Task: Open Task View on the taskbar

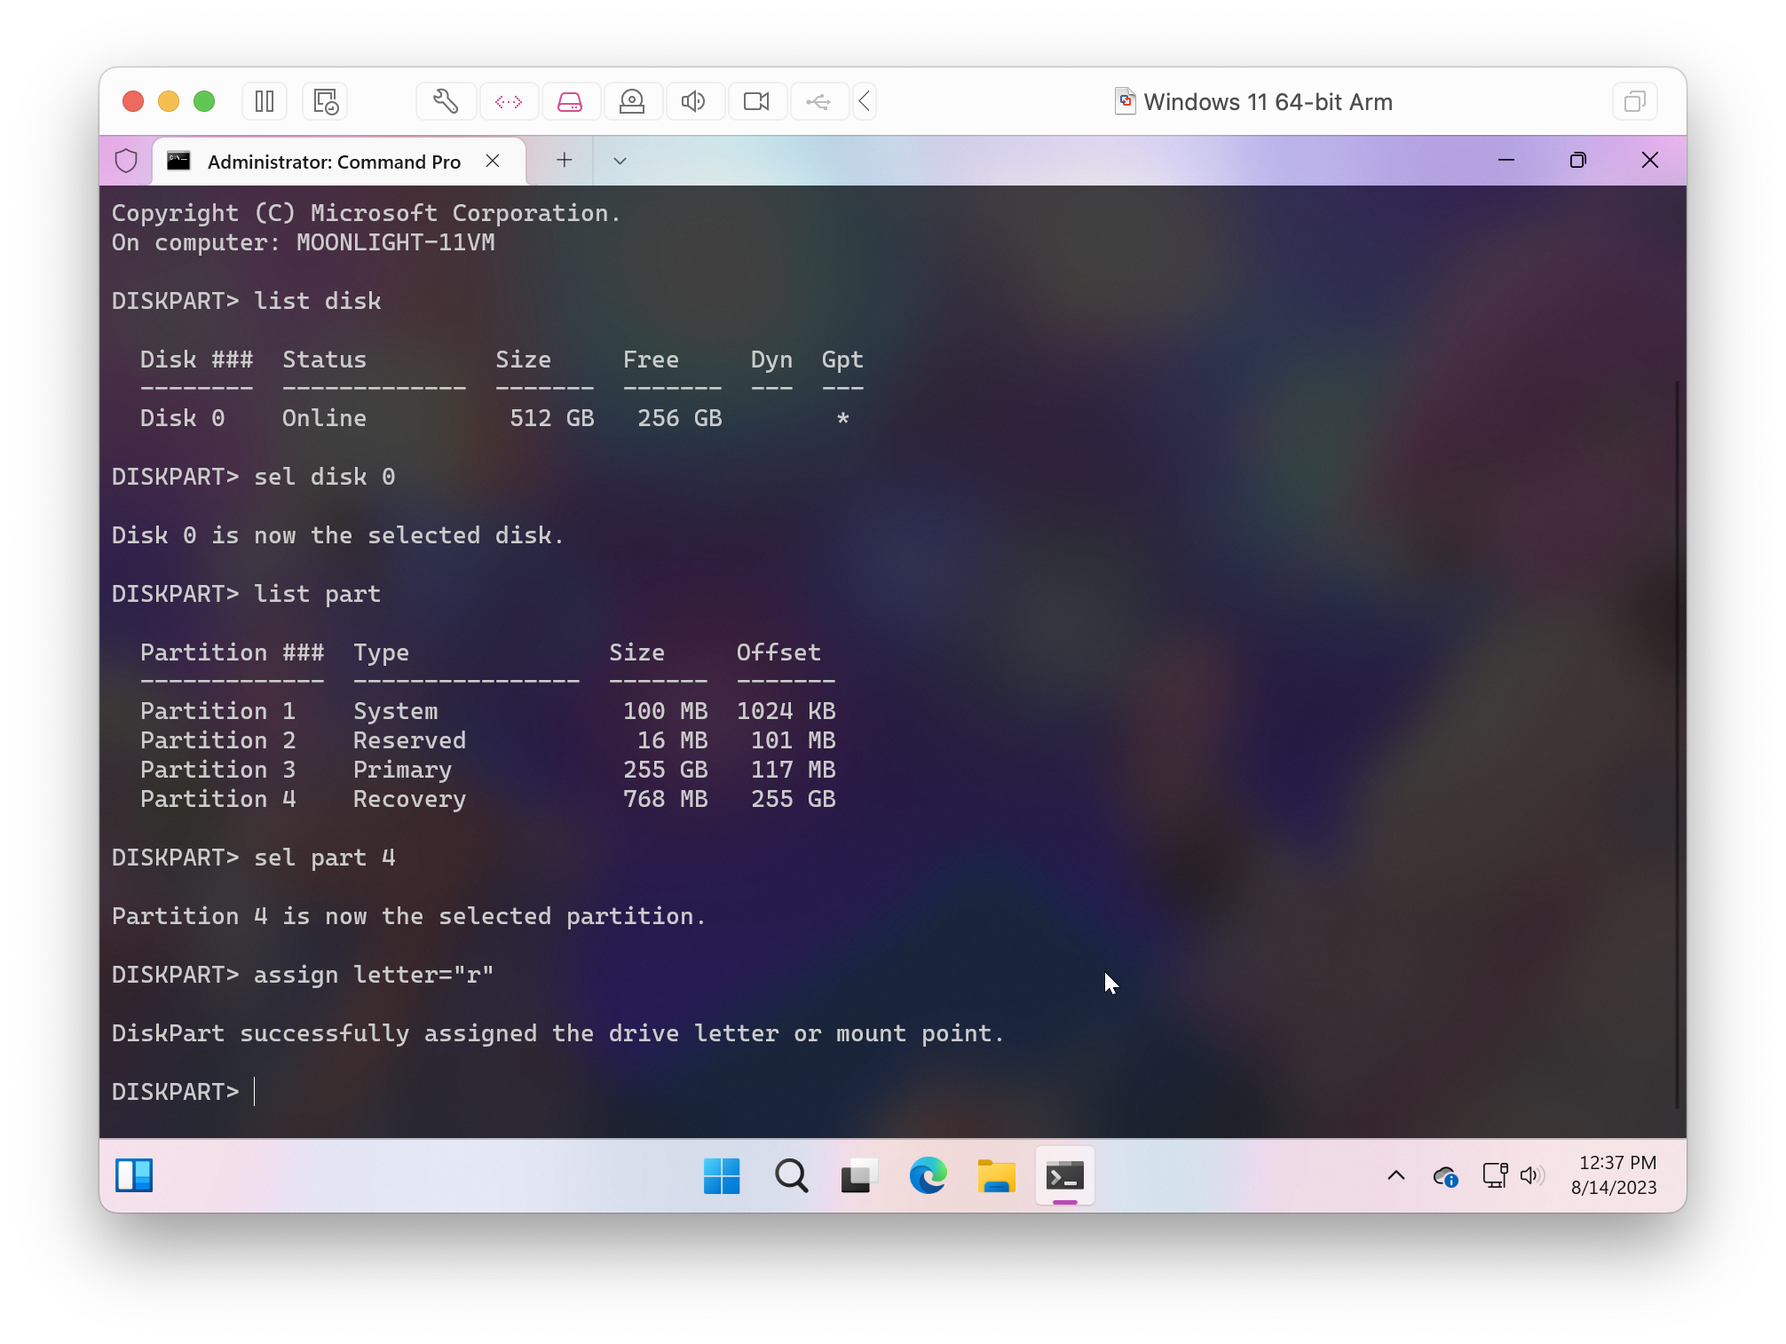Action: pyautogui.click(x=859, y=1176)
